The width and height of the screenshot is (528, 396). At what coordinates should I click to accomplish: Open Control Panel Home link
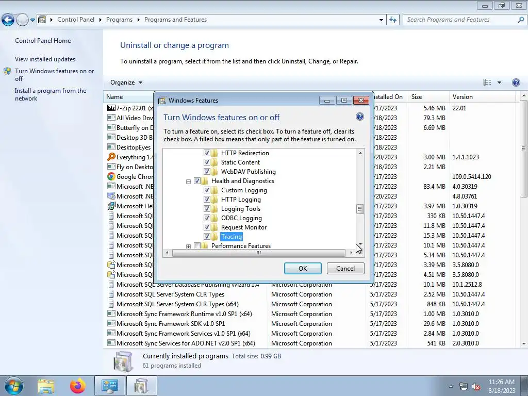(x=43, y=40)
